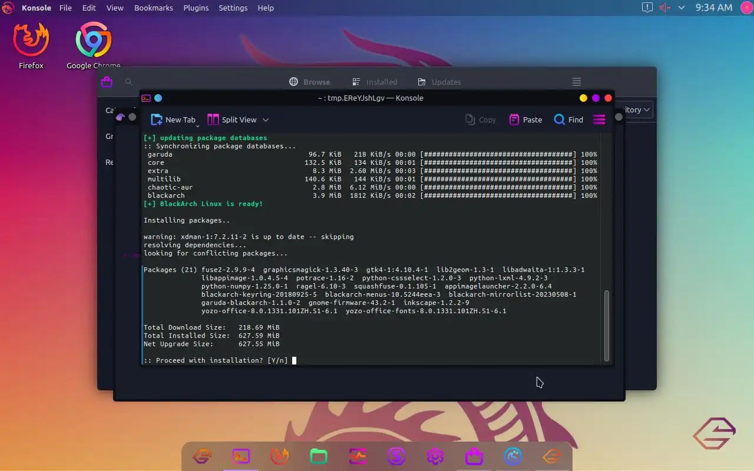The height and width of the screenshot is (471, 754).
Task: Open the Edit menu
Action: pyautogui.click(x=89, y=8)
